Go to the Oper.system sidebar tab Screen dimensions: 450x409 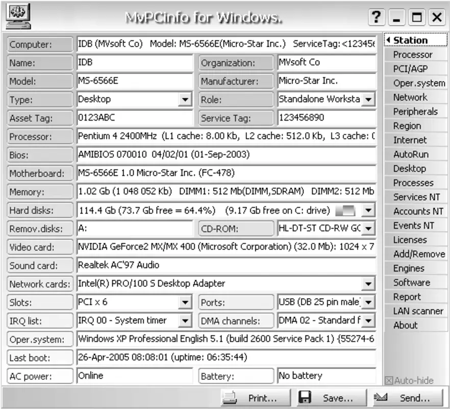pos(416,83)
